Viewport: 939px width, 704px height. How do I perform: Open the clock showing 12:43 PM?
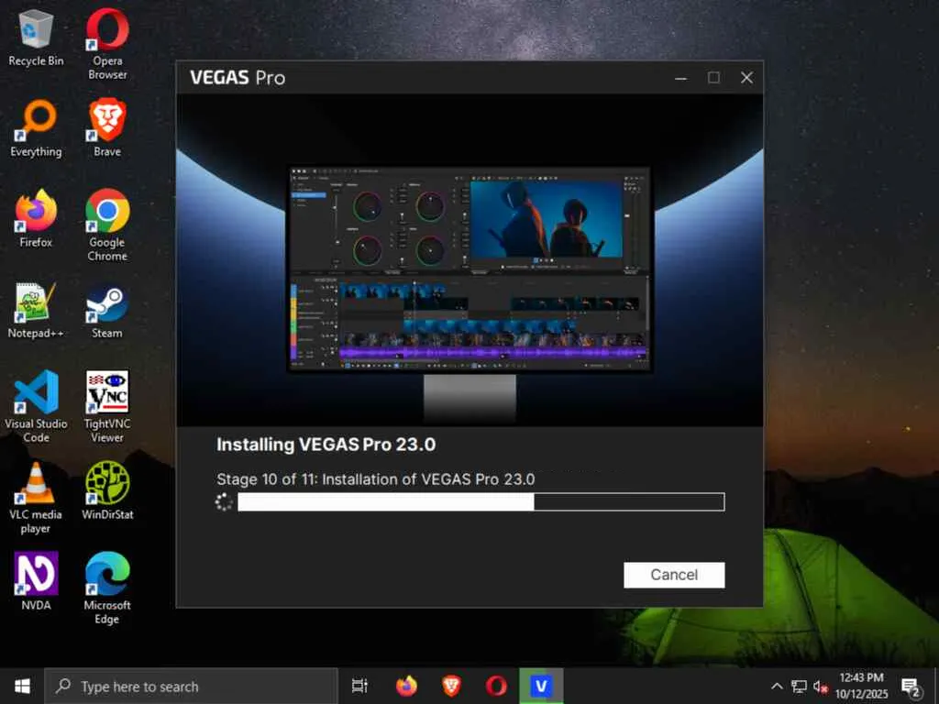861,686
